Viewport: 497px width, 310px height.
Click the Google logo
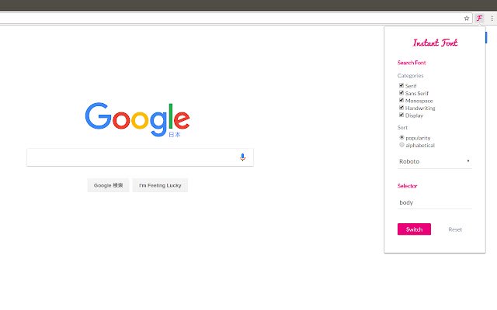137,119
